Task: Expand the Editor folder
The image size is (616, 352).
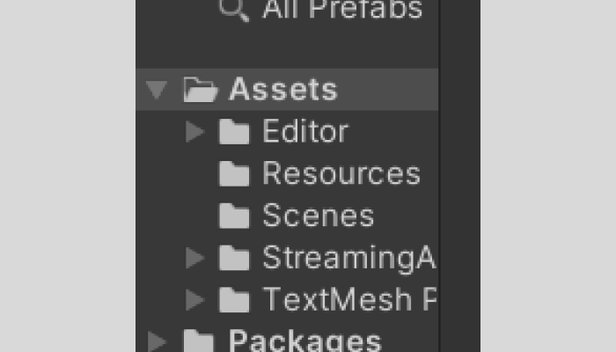Action: click(x=194, y=132)
